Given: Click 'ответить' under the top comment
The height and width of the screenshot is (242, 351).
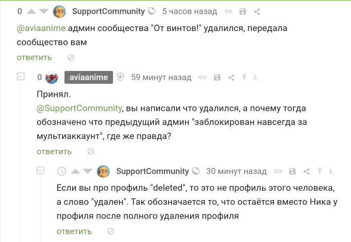Looking at the screenshot, I should pos(34,58).
